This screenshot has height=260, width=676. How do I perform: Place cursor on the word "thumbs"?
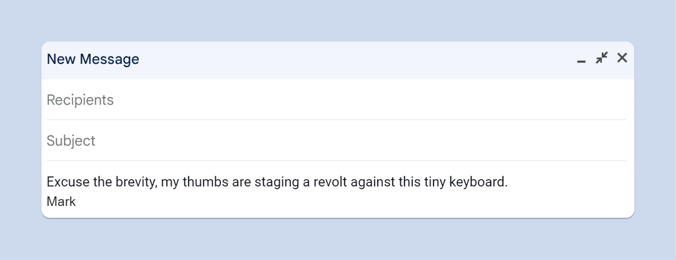point(205,182)
